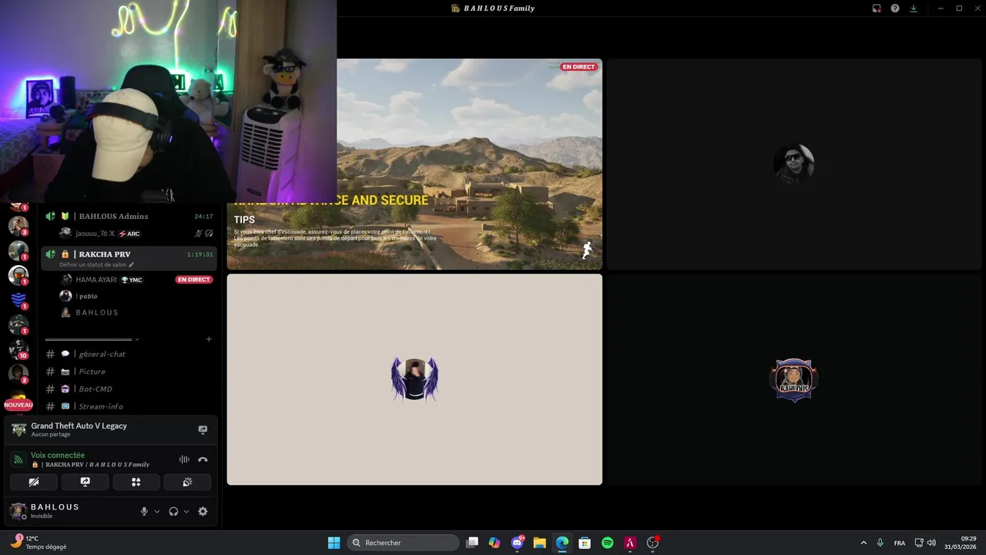The width and height of the screenshot is (986, 555).
Task: Click Grand Theft Auto V Legacy activity
Action: click(79, 425)
